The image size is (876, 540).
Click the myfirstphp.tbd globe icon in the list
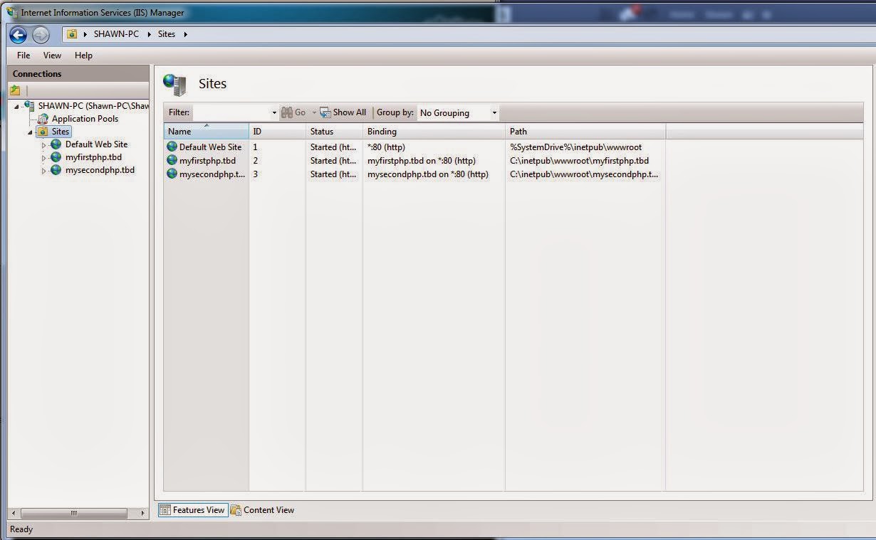point(171,160)
